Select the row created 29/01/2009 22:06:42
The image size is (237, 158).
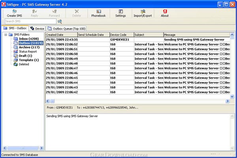(x=137, y=92)
